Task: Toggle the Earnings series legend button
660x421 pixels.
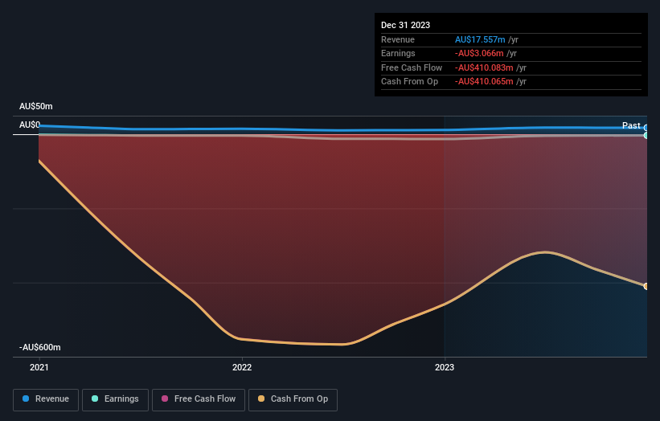Action: 115,399
